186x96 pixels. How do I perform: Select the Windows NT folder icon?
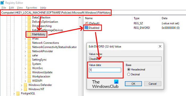(x=26, y=89)
